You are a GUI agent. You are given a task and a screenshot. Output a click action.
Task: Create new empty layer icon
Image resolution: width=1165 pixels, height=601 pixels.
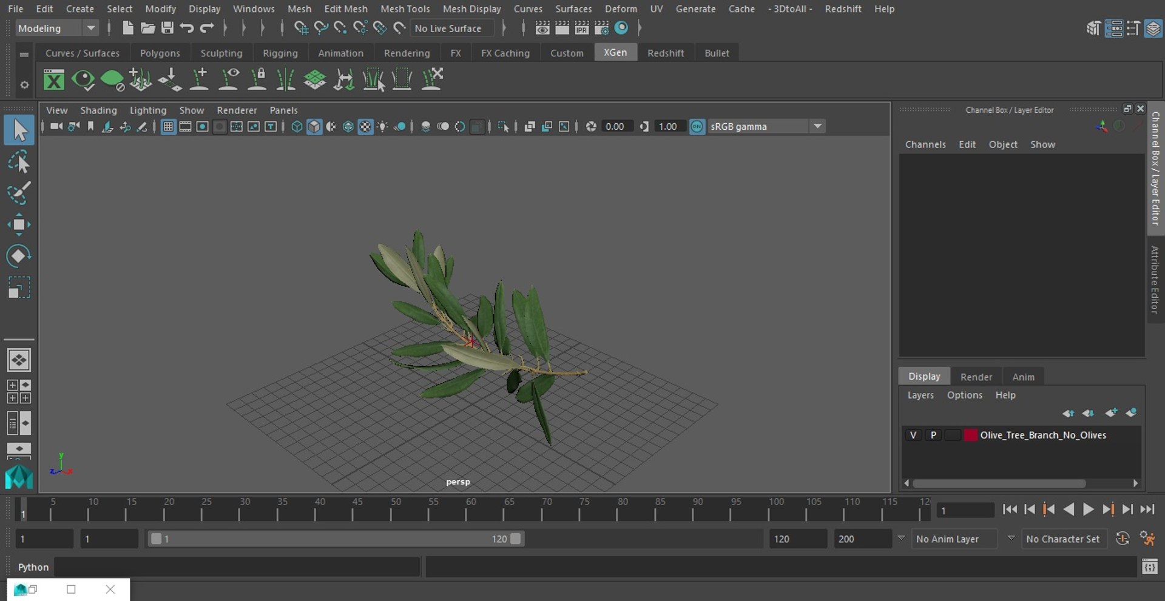[1111, 413]
